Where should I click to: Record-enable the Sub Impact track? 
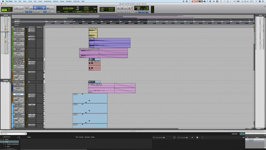(x=15, y=31)
